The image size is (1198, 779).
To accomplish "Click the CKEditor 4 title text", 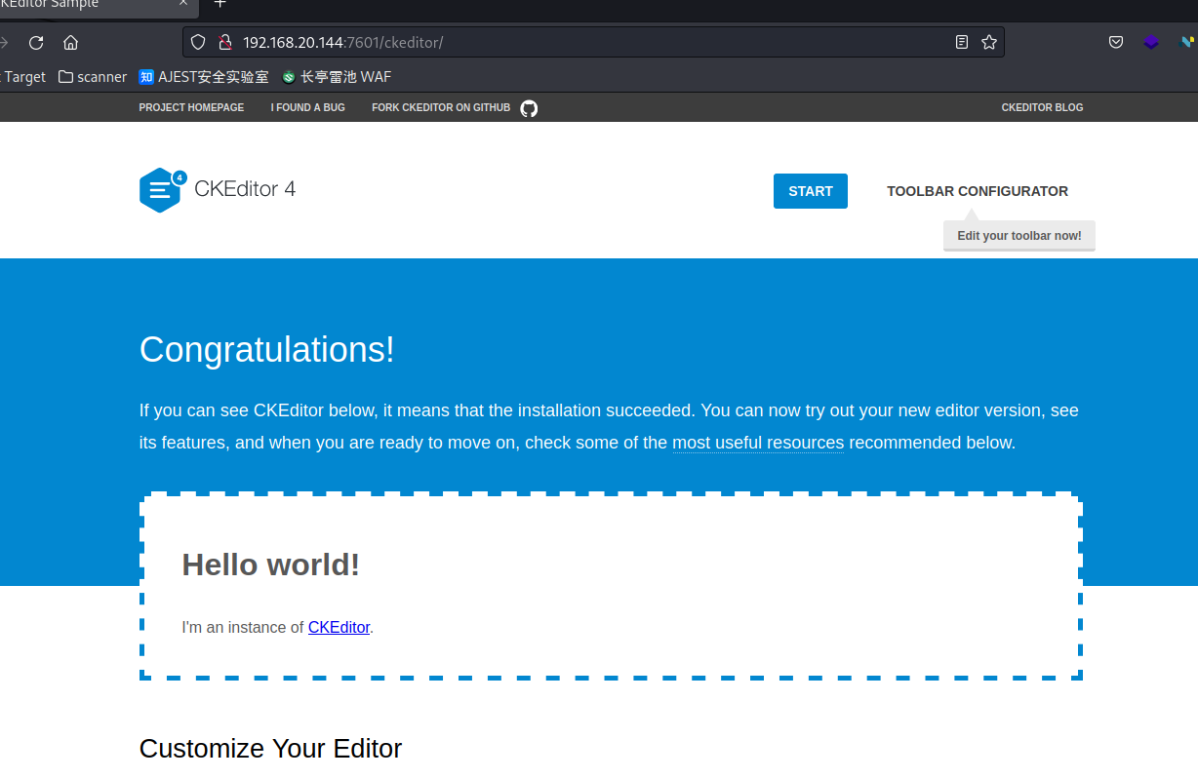I will click(x=245, y=189).
